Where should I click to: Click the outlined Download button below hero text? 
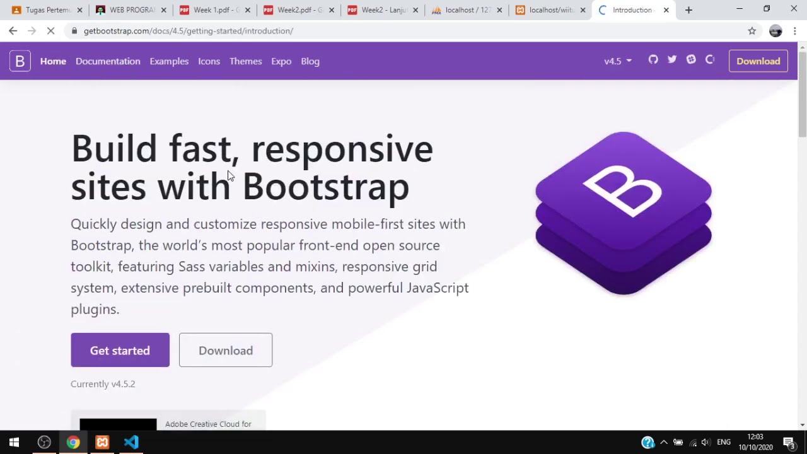point(226,350)
